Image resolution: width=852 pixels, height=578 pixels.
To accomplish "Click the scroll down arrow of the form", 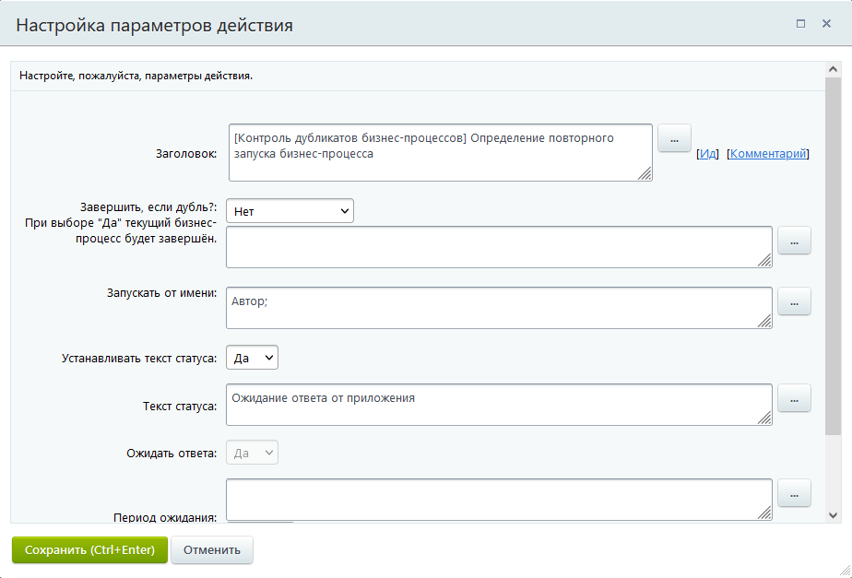I will click(834, 515).
